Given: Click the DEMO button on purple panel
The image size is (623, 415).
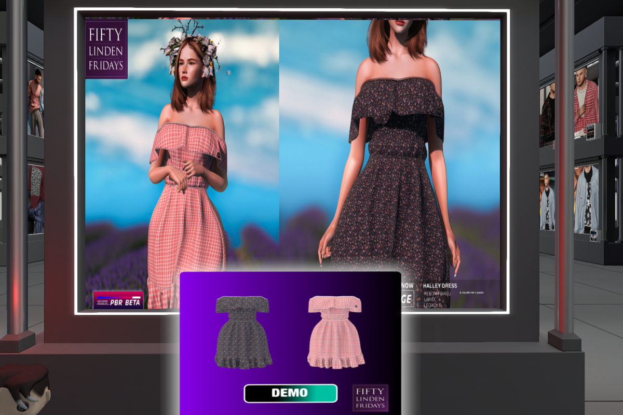Looking at the screenshot, I should point(290,393).
